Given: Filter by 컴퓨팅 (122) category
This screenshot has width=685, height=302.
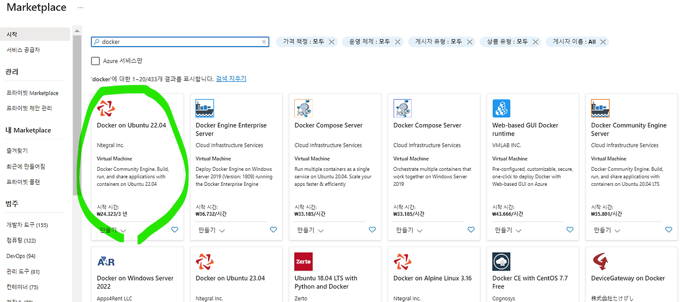Looking at the screenshot, I should tap(21, 240).
